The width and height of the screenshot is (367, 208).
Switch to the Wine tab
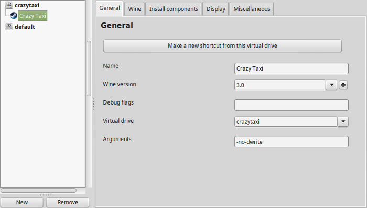(135, 9)
